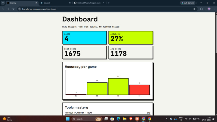Click the page vertical scrollbar thumb
Viewport: 217px width, 122px height.
[216, 34]
